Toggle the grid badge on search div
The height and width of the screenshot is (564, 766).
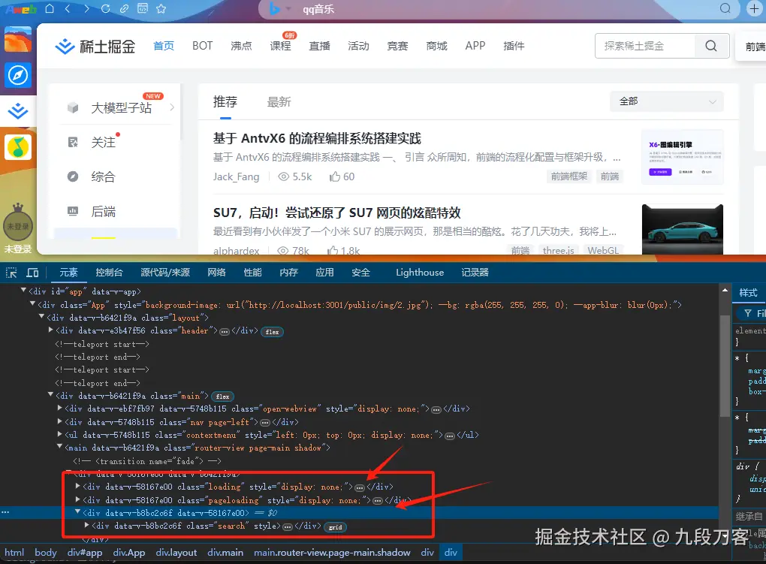335,527
